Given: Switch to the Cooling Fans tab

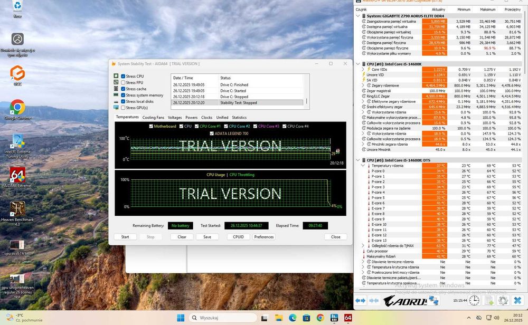Looking at the screenshot, I should pos(153,118).
